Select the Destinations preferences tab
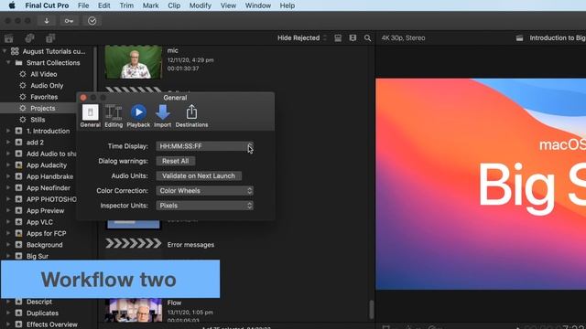This screenshot has width=586, height=329. [x=191, y=116]
